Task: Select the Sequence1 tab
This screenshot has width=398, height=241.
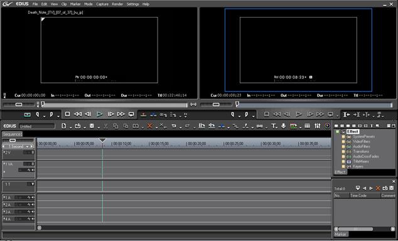Action: 13,134
